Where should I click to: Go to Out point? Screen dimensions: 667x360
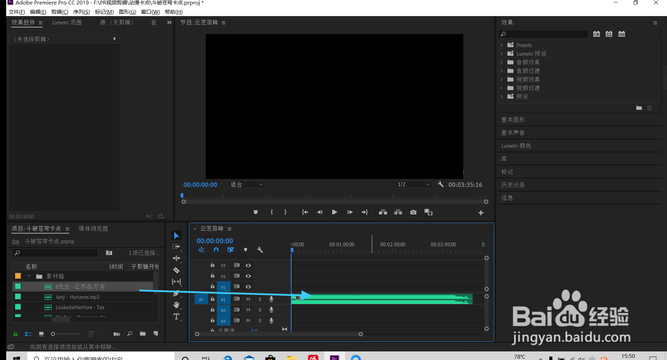[x=365, y=212]
